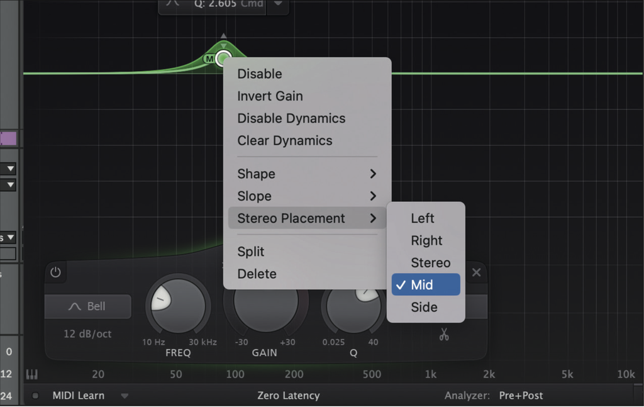
Task: Click the M badge on the green EQ node
Action: (209, 59)
